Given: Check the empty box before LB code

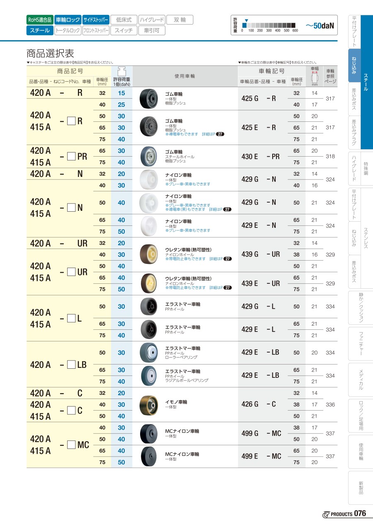Looking at the screenshot, I should coord(71,365).
